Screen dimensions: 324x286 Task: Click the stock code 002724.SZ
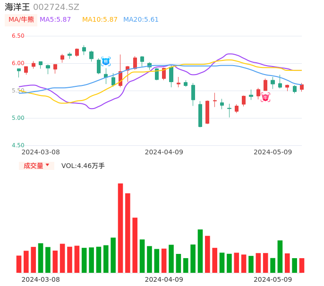point(56,7)
